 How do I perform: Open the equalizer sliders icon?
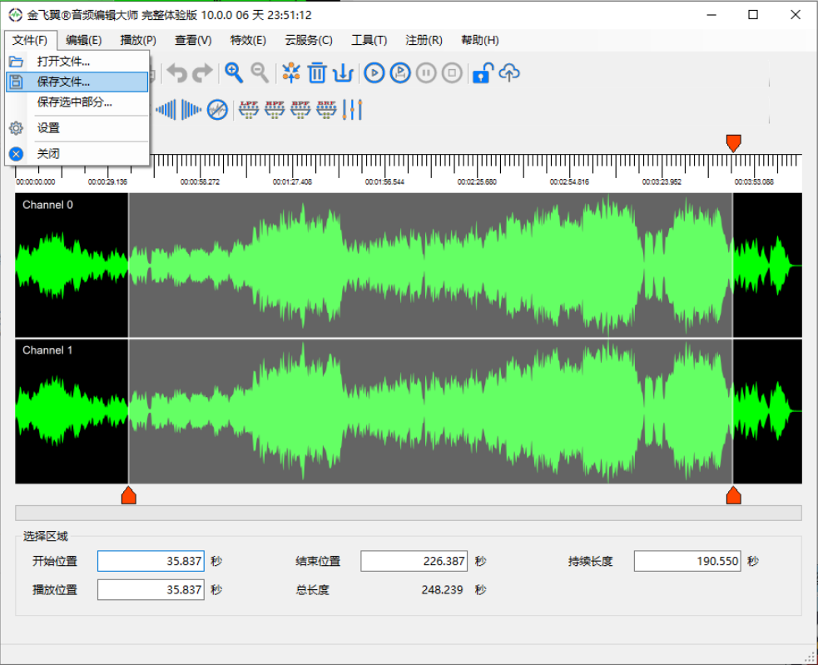[x=352, y=109]
